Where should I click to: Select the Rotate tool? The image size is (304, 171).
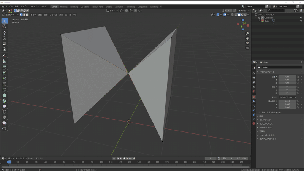click(x=5, y=38)
